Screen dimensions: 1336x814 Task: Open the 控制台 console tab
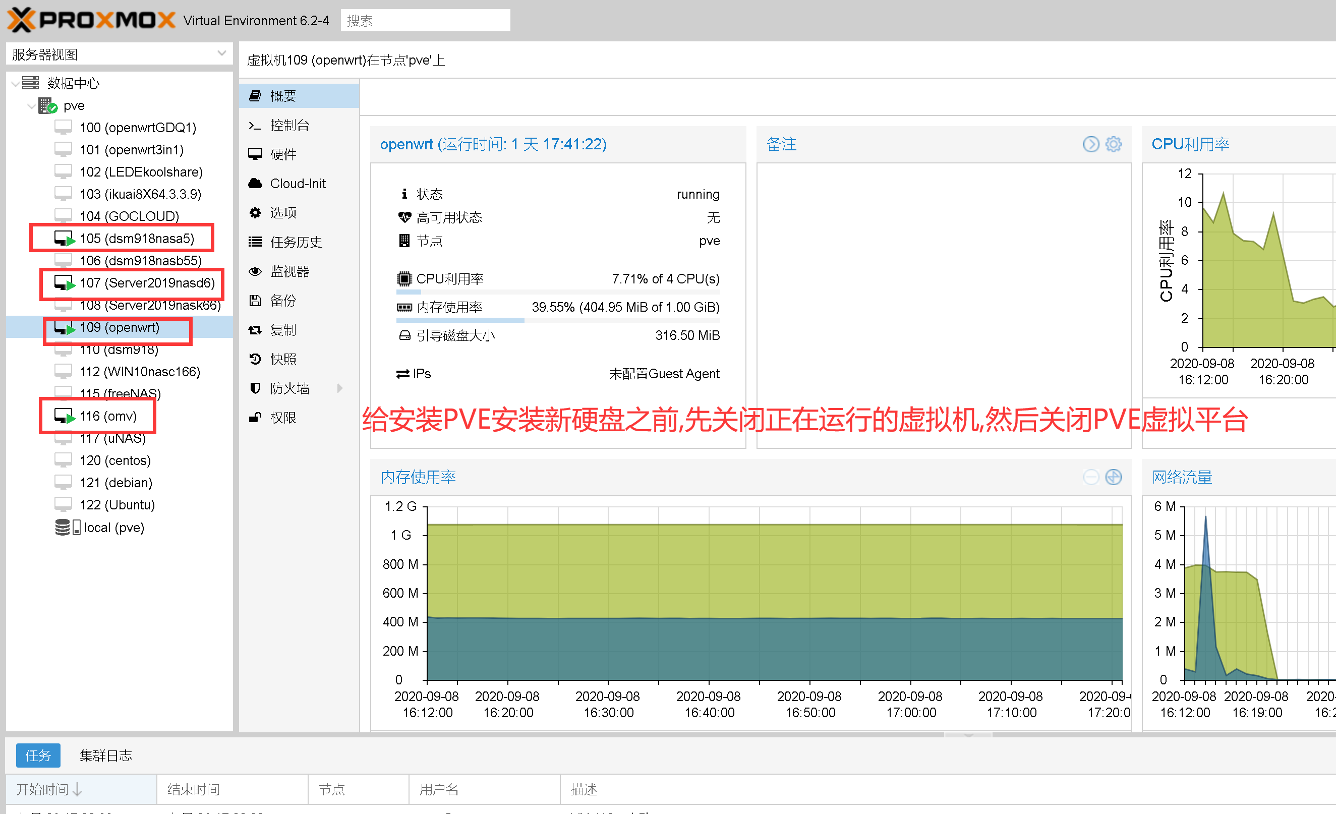[299, 125]
